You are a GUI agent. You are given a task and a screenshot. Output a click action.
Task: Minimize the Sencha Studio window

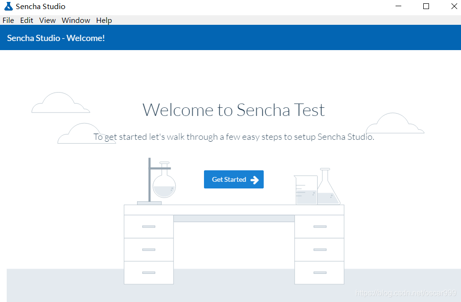point(398,7)
